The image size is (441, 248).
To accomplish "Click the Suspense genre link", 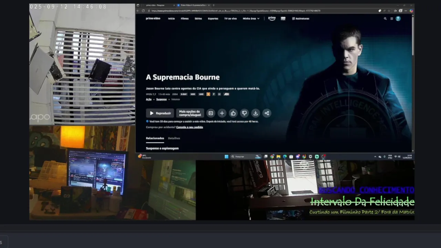I will (x=162, y=99).
